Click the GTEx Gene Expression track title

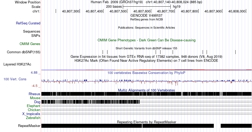[146, 56]
